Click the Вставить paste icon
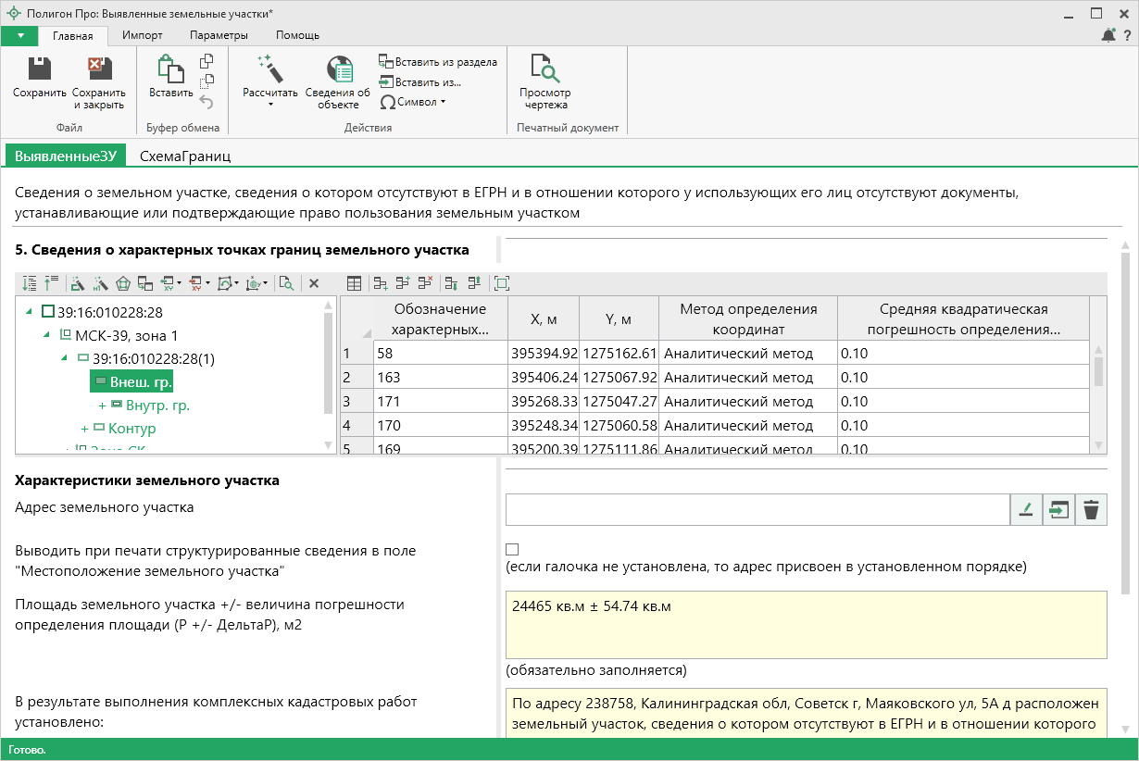The width and height of the screenshot is (1139, 761). pyautogui.click(x=170, y=70)
